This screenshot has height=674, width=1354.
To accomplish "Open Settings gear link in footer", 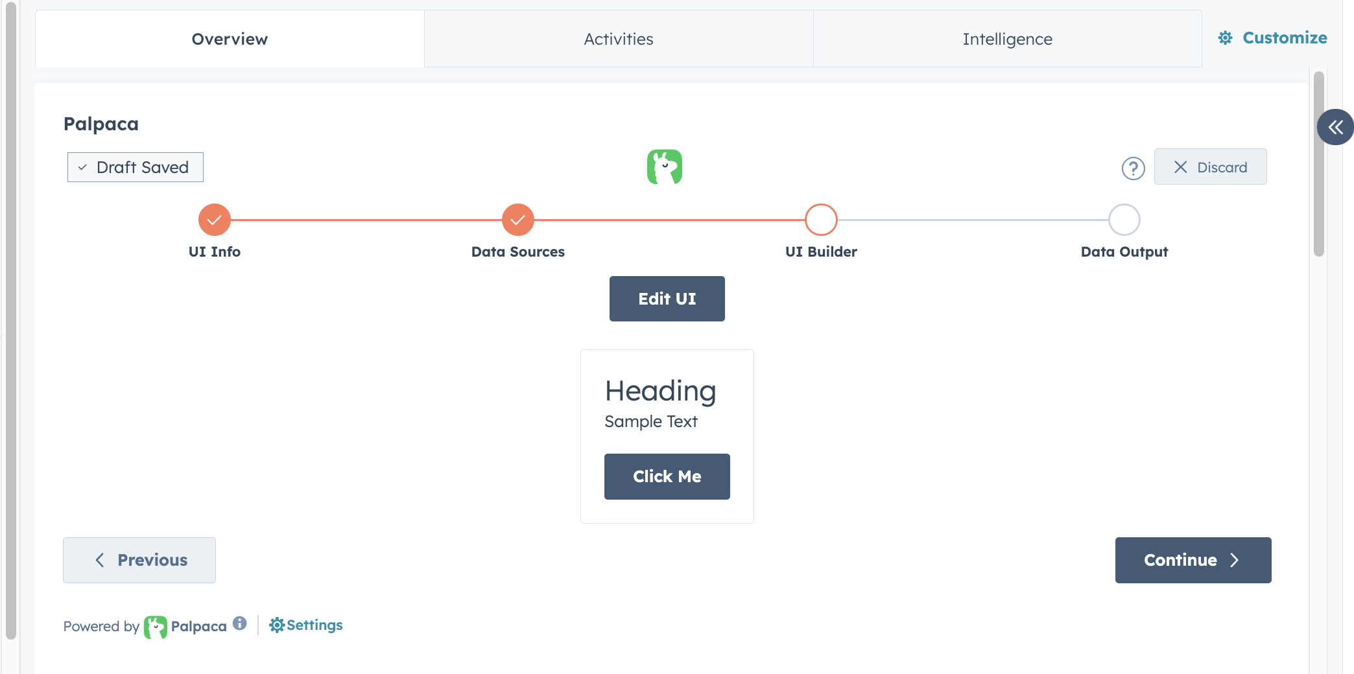I will (x=306, y=625).
